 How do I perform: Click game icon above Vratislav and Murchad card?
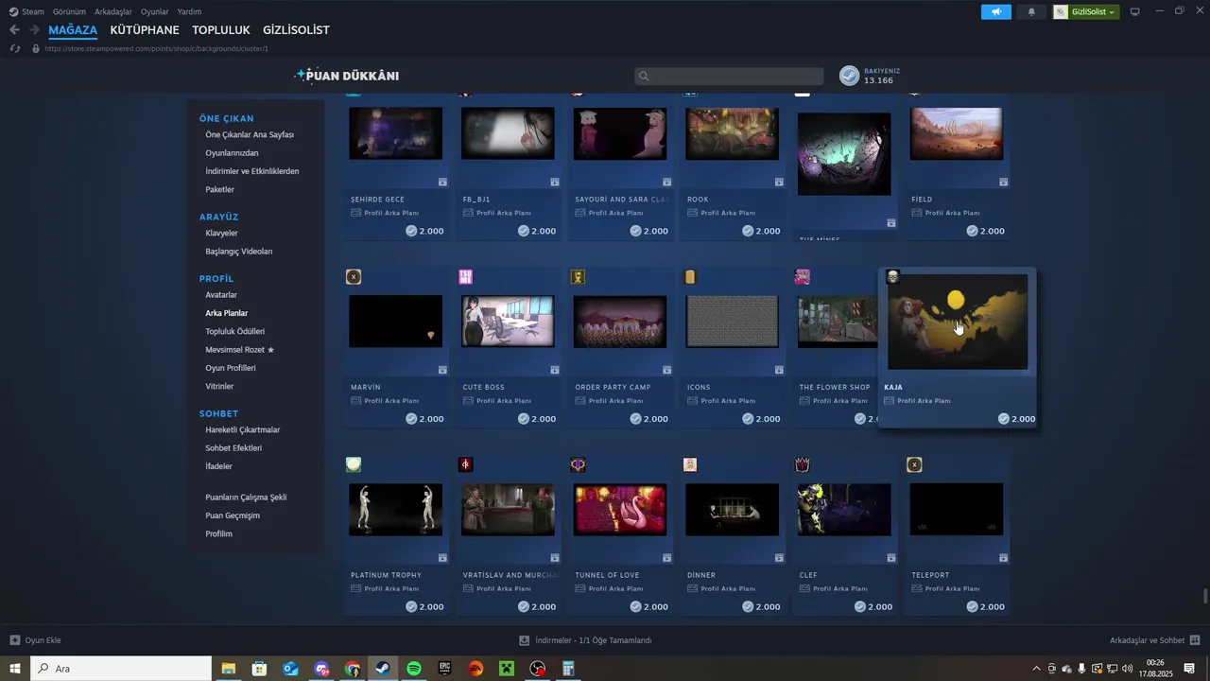(466, 464)
